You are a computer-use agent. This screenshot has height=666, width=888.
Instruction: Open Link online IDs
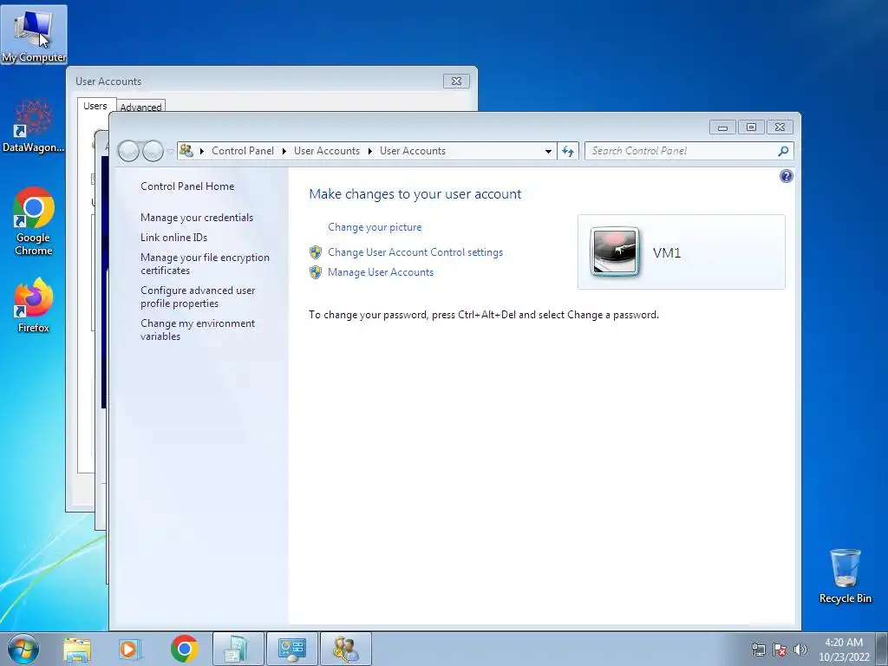pos(173,238)
